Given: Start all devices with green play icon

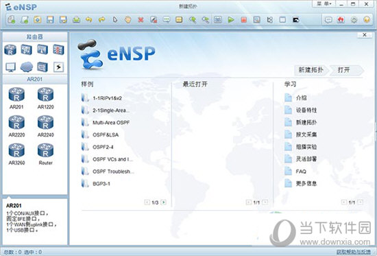Looking at the screenshot, I should coord(231,20).
